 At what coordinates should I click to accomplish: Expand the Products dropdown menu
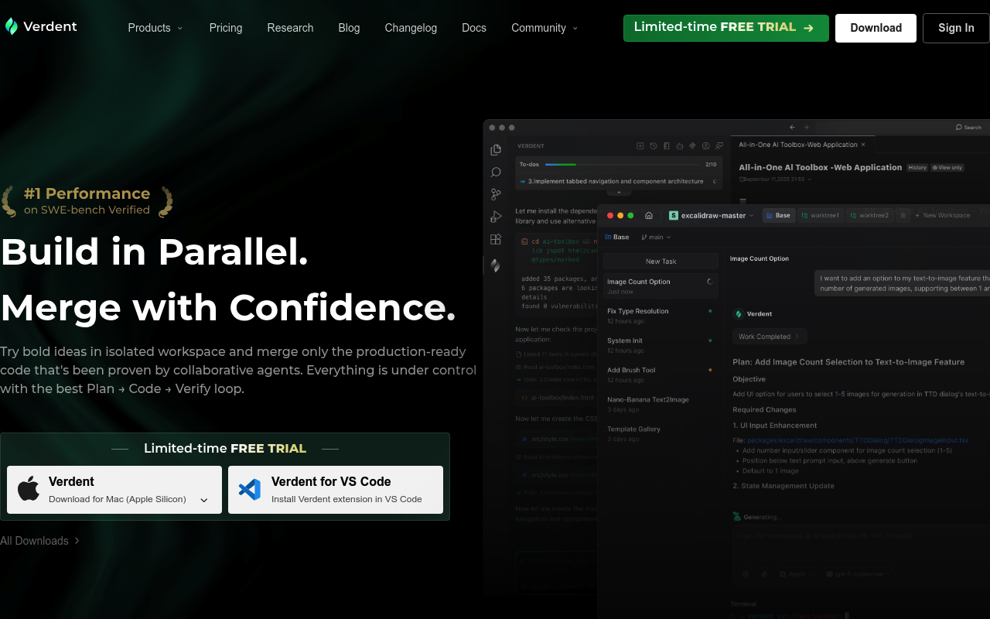[x=155, y=28]
